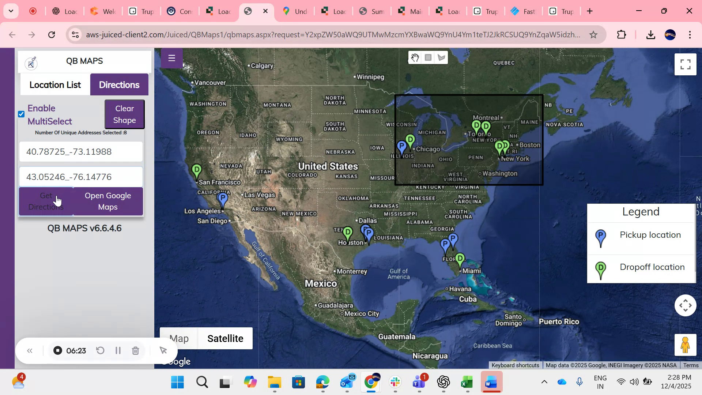Select the coordinate entry 43.05246_-76.14776
The height and width of the screenshot is (395, 702).
point(69,177)
